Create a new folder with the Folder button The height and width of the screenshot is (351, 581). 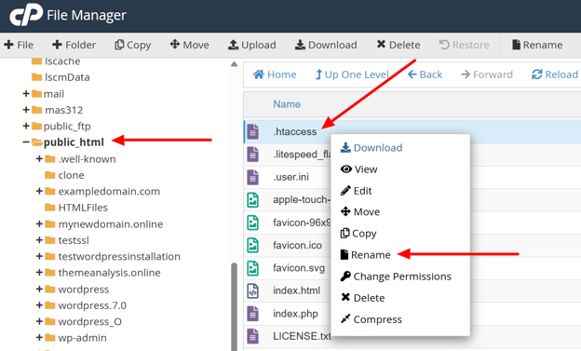(x=74, y=45)
